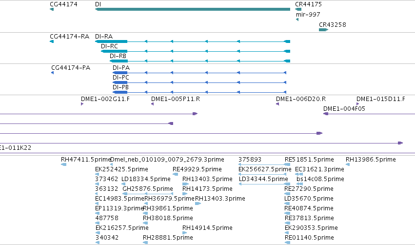415x245 pixels.
Task: Select the 487758 feature label
Action: [107, 218]
